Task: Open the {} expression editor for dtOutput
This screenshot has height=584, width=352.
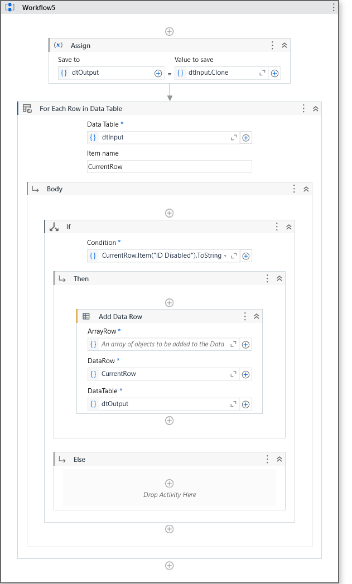Action: (64, 73)
